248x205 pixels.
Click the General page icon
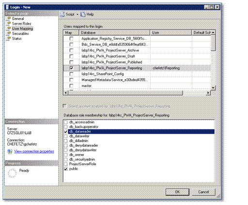8,18
